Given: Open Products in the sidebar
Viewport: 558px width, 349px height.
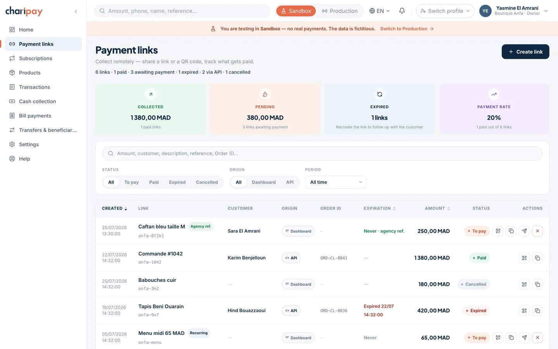Looking at the screenshot, I should pyautogui.click(x=43, y=73).
